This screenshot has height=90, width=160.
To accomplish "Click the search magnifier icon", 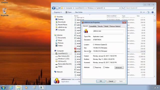I will (154, 8).
